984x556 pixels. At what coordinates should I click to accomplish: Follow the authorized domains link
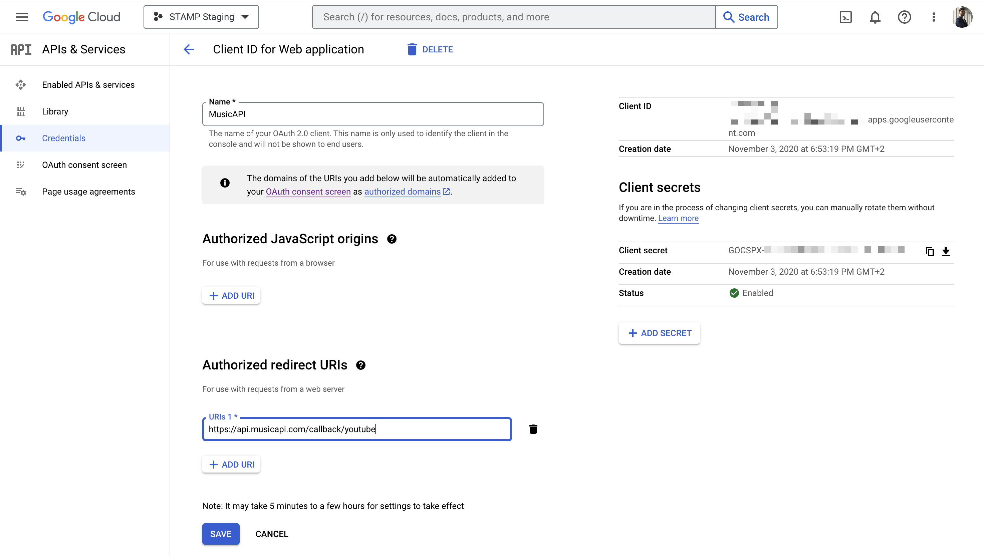point(402,192)
